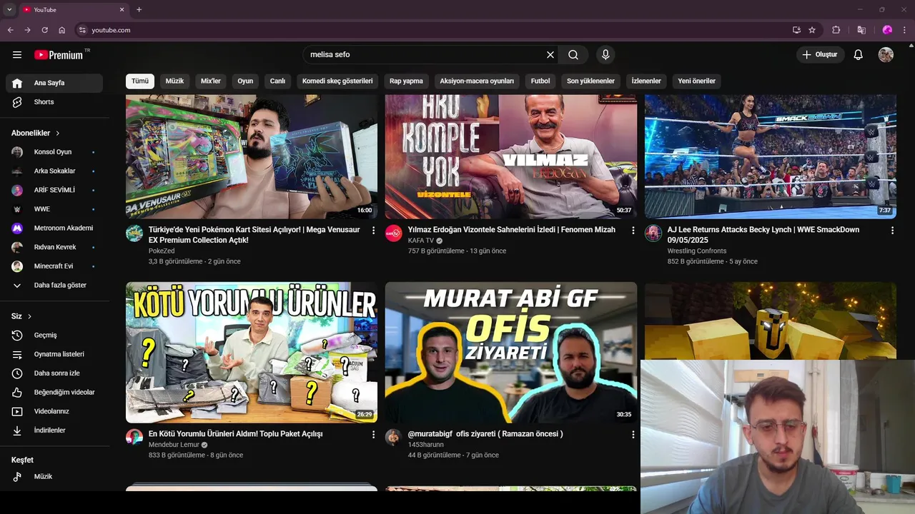Reload the page in Chrome
The height and width of the screenshot is (514, 915).
pyautogui.click(x=44, y=30)
